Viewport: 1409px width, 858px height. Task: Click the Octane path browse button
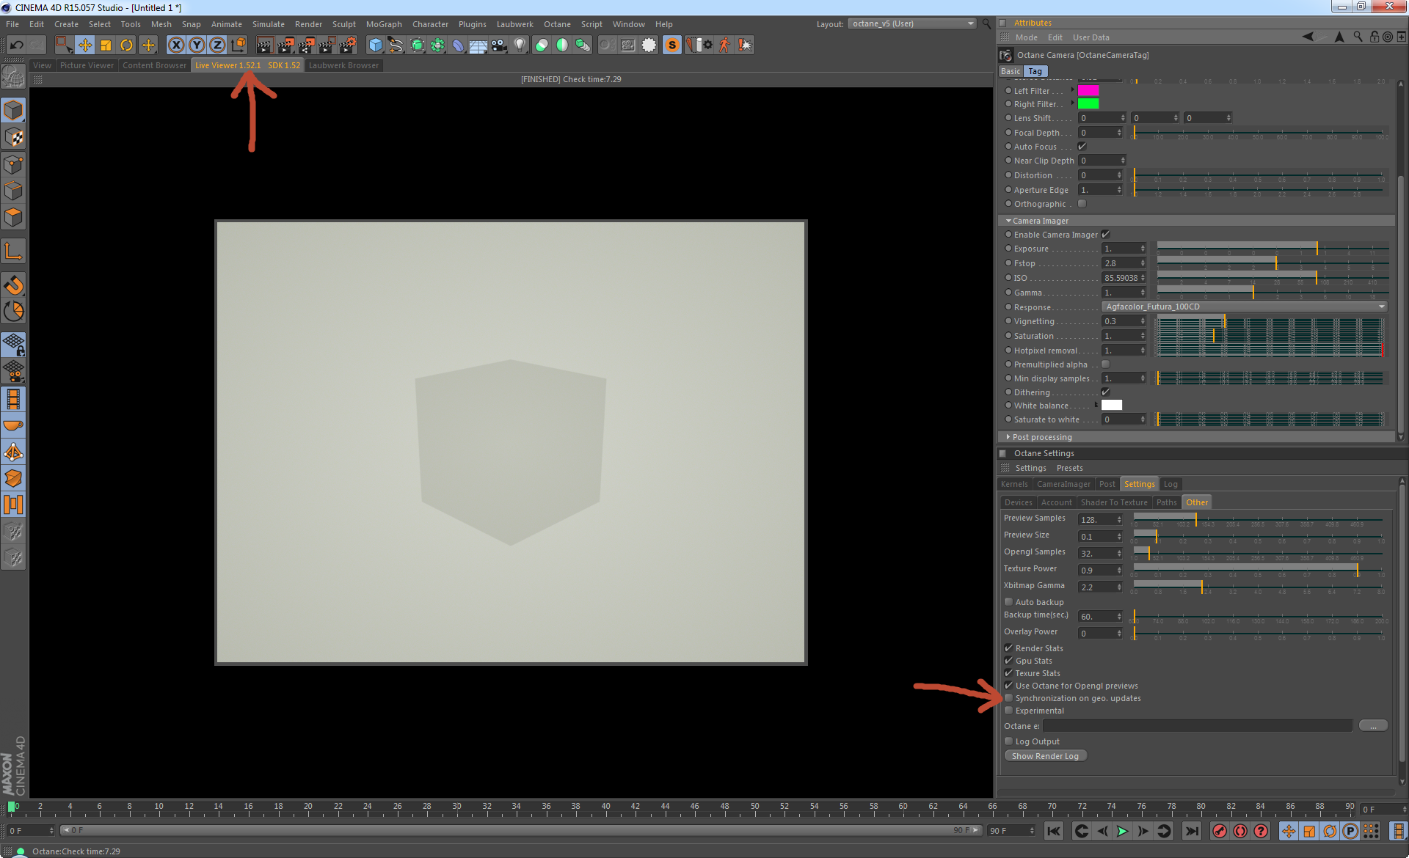pos(1372,726)
